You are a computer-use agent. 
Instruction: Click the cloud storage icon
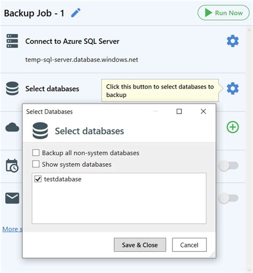pos(12,127)
